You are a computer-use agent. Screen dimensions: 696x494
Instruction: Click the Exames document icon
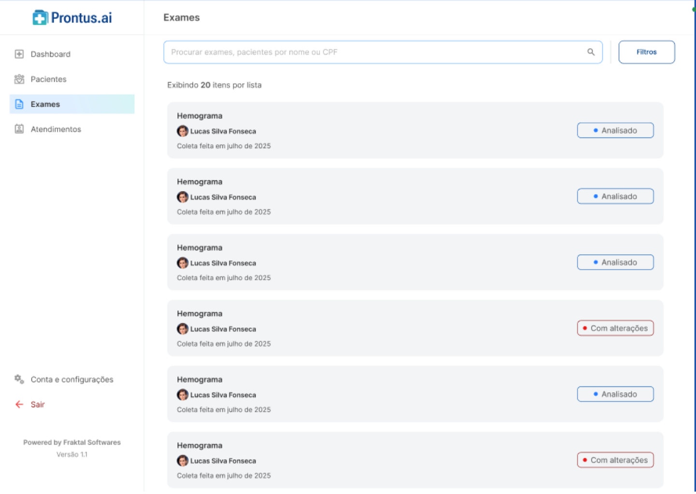tap(19, 104)
